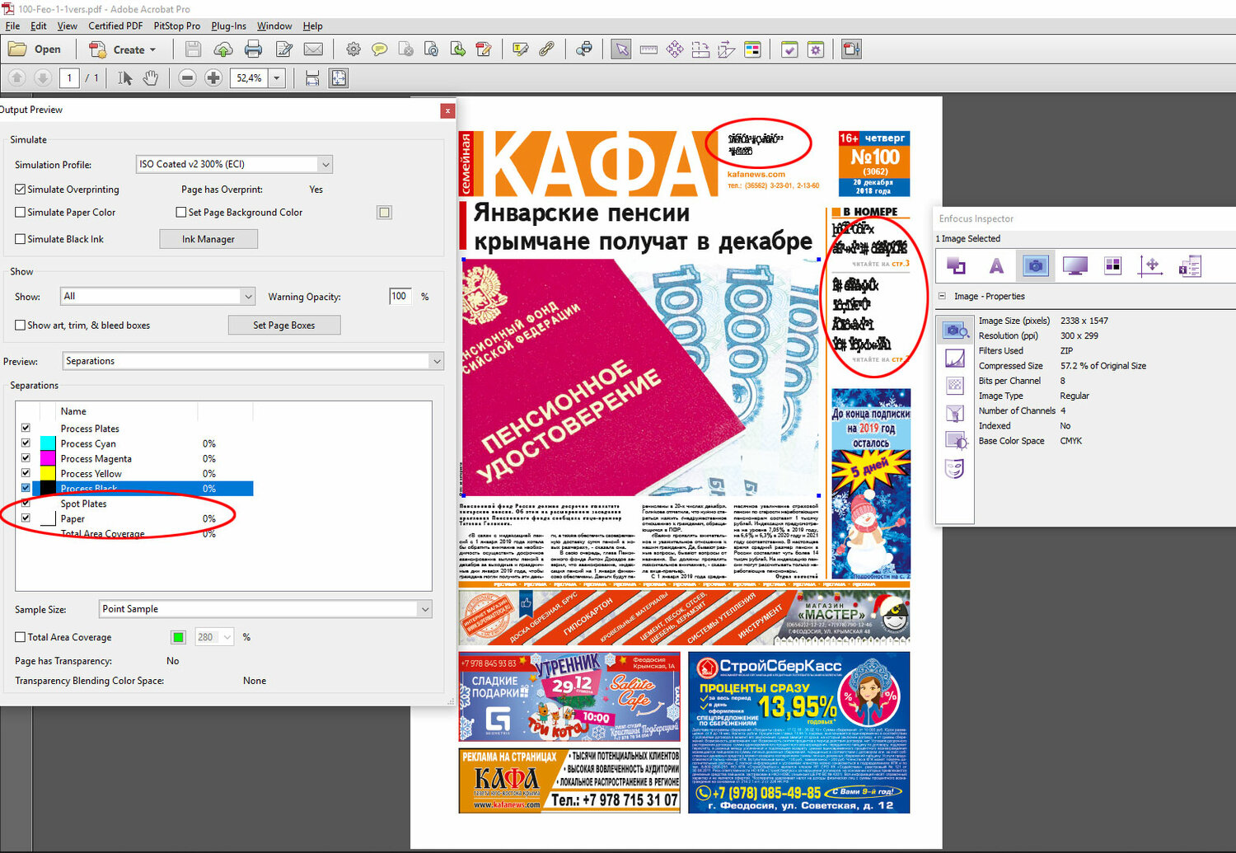Image resolution: width=1236 pixels, height=853 pixels.
Task: Click page background color swatch
Action: point(384,212)
